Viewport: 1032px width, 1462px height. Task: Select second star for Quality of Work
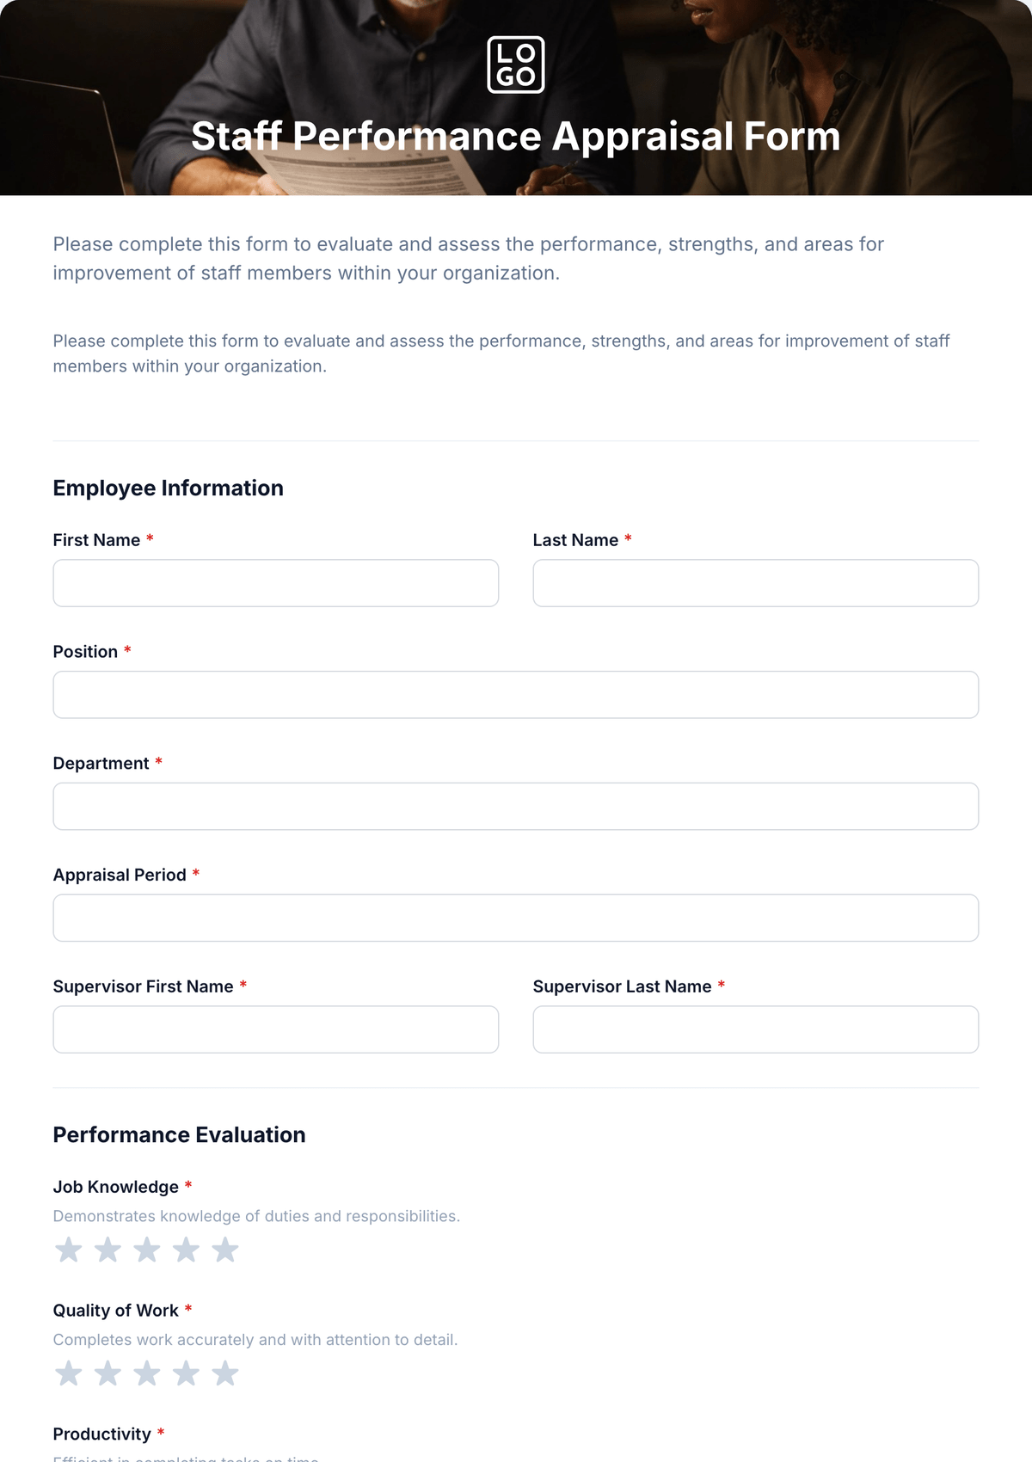pos(107,1373)
